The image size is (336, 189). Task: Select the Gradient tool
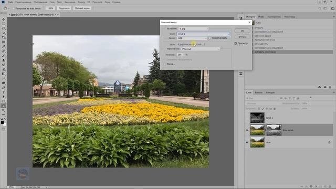pos(4,74)
